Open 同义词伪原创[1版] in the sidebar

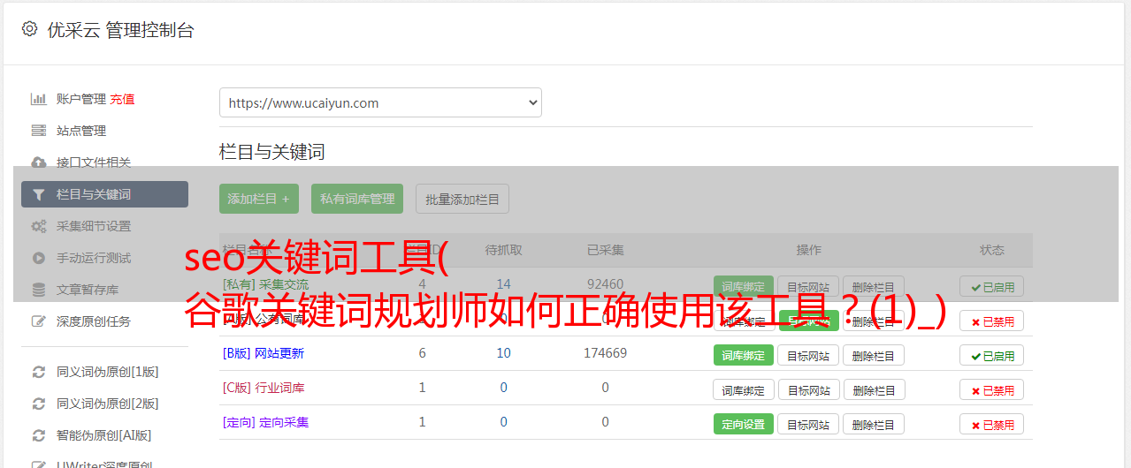click(x=108, y=372)
